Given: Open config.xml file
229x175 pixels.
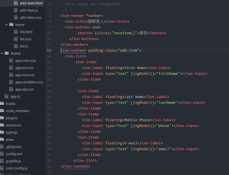Looking at the screenshot, I should coord(14,154).
